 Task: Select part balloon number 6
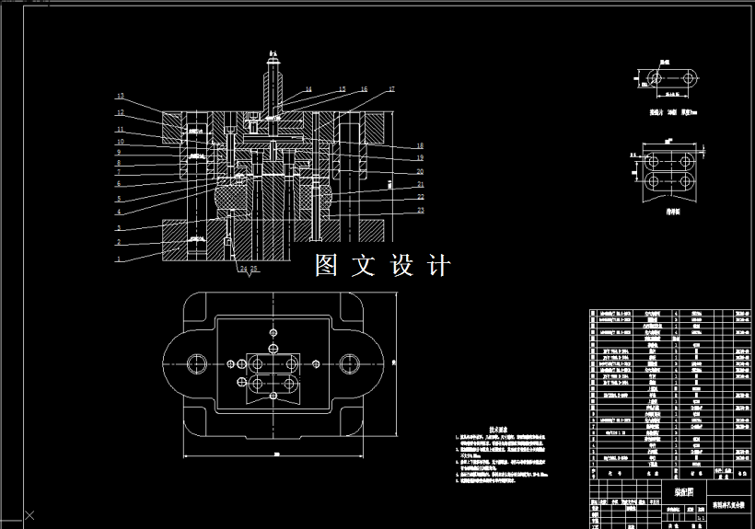(x=119, y=183)
